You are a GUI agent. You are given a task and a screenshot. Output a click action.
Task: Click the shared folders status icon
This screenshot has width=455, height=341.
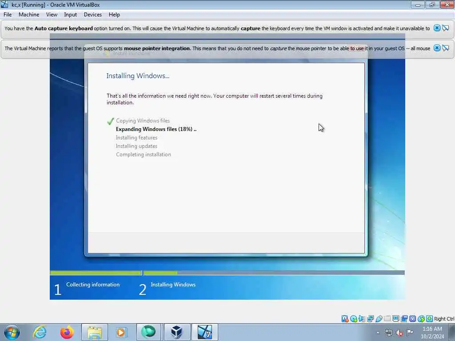[x=387, y=319]
